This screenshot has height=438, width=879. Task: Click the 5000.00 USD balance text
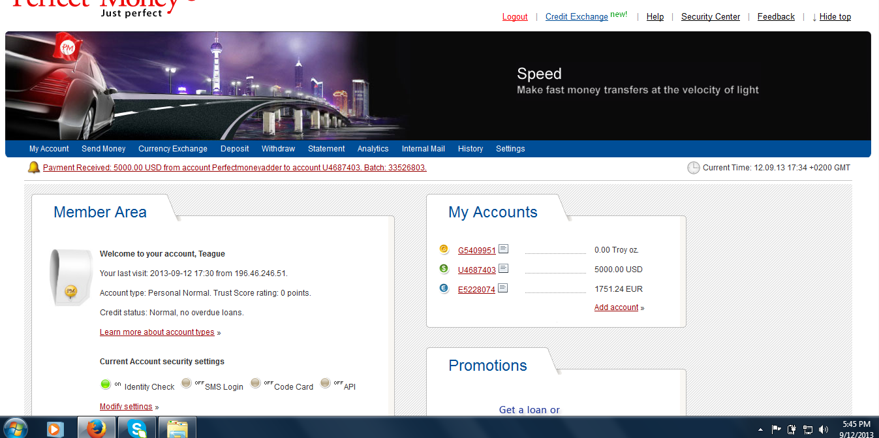(619, 270)
